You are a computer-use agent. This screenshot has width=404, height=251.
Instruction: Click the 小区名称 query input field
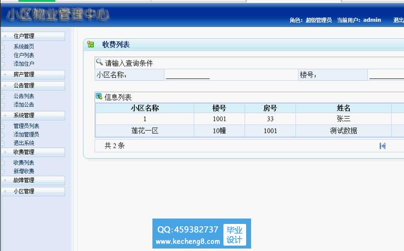click(187, 75)
